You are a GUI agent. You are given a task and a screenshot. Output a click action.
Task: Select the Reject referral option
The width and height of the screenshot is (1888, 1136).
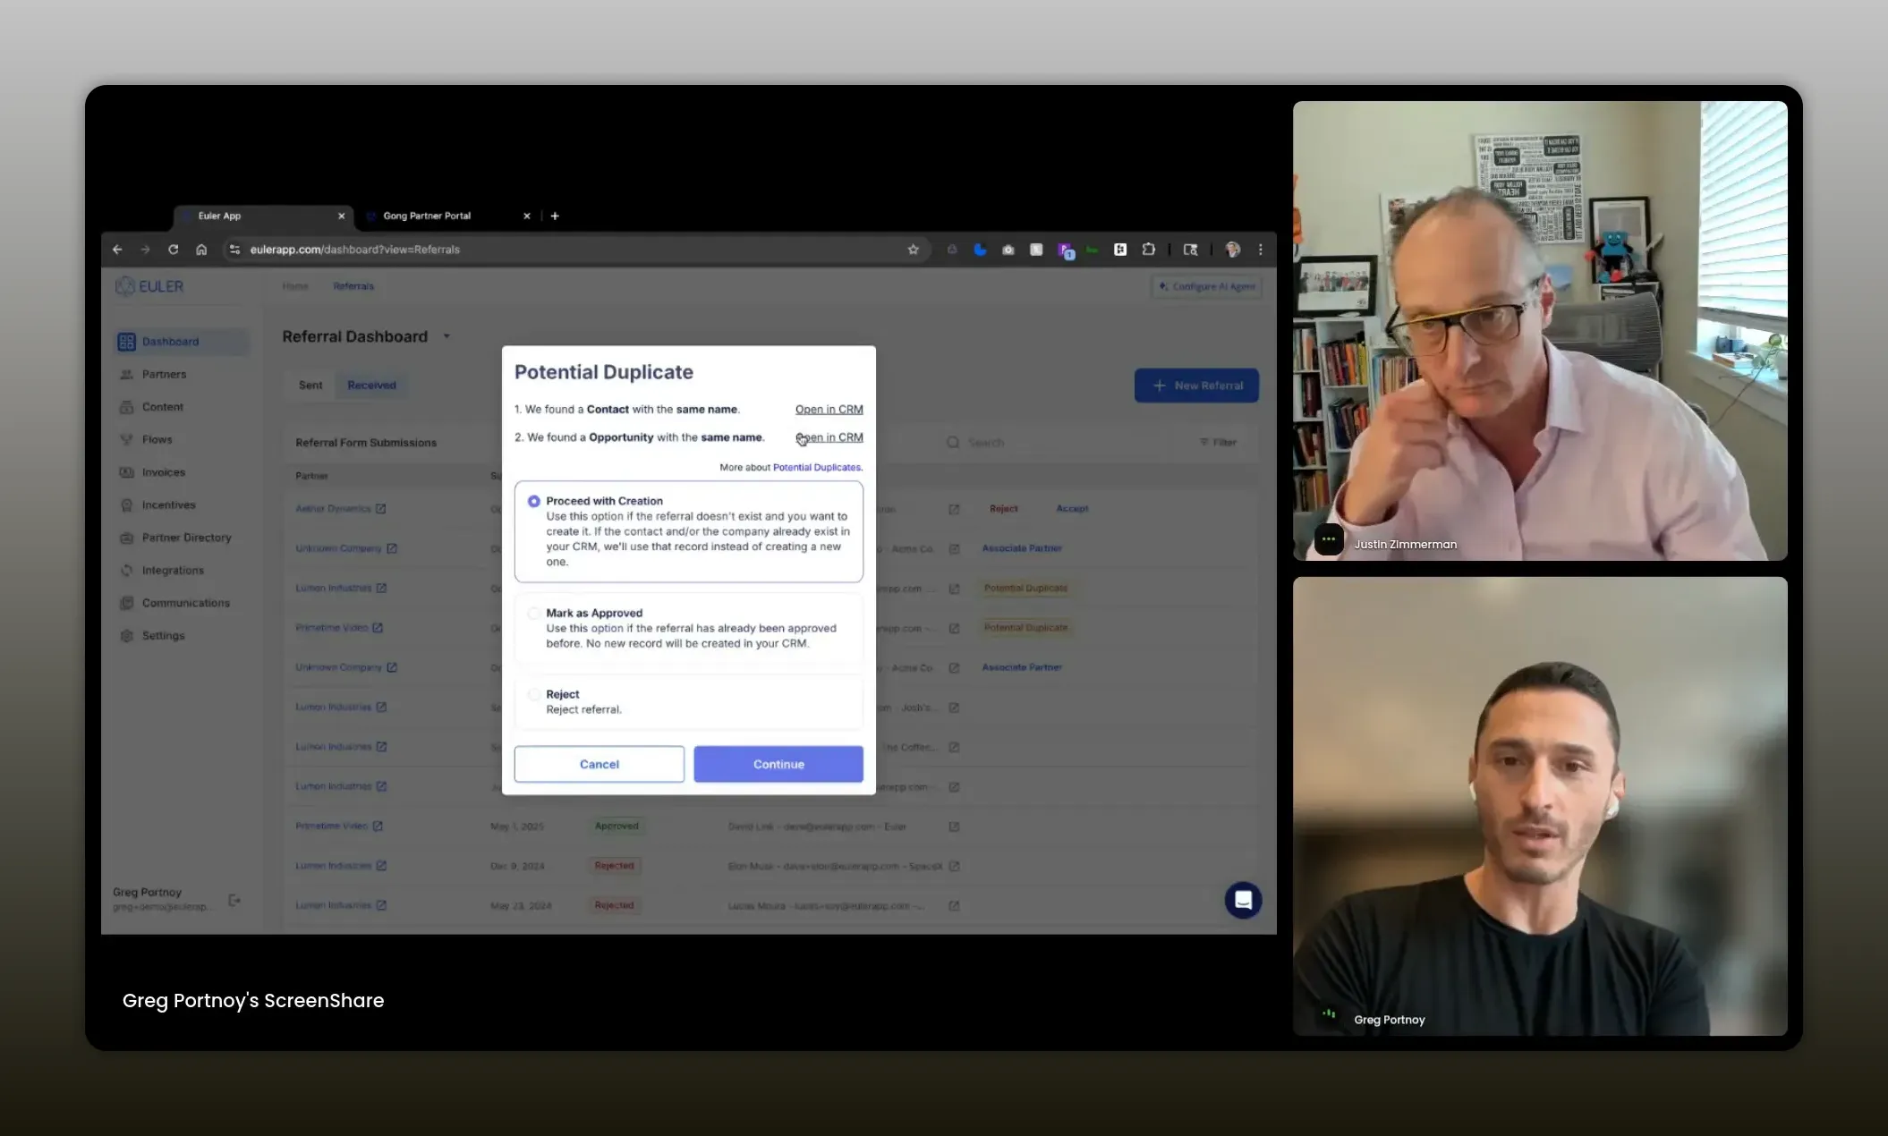tap(534, 693)
